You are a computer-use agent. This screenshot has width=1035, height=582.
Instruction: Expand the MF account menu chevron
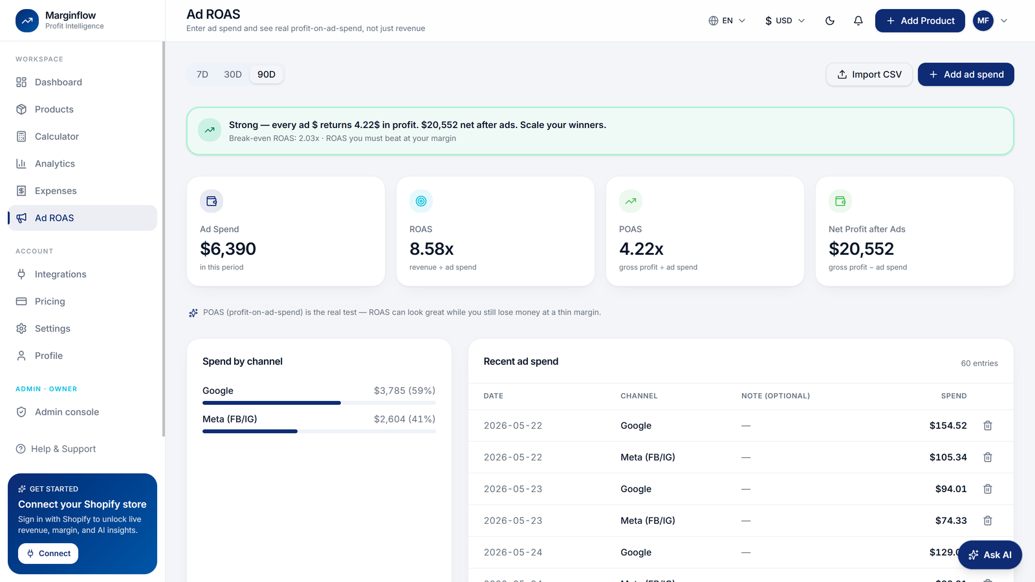tap(1004, 21)
